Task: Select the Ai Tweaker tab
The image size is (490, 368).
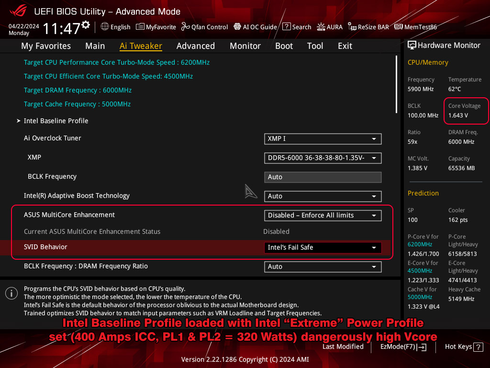Action: 141,46
